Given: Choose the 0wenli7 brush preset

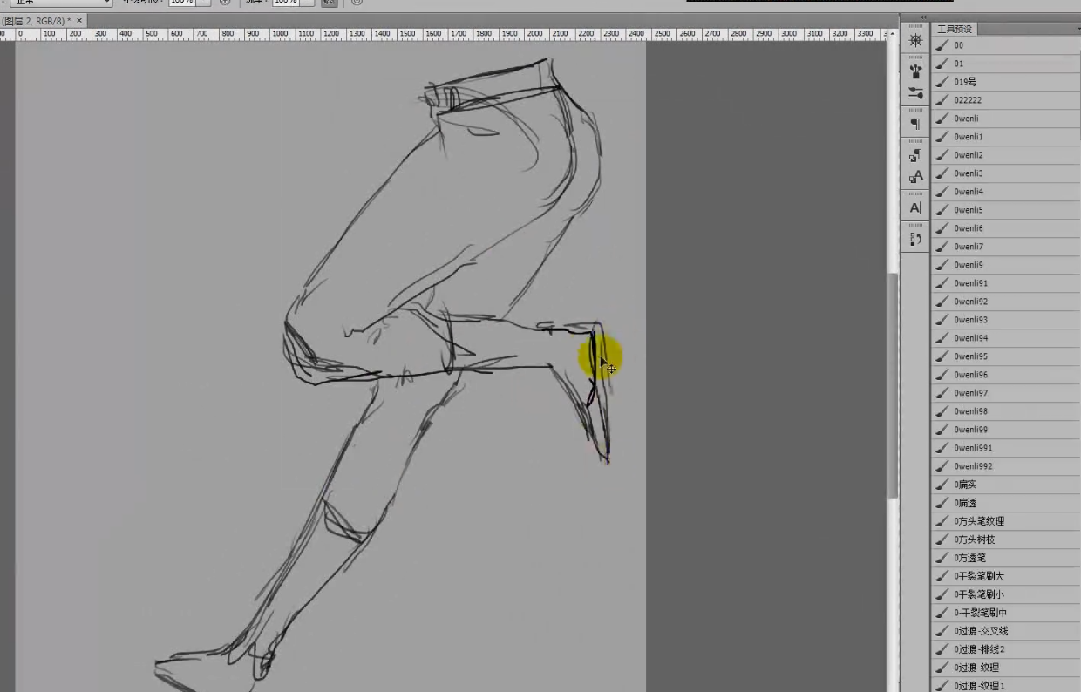Looking at the screenshot, I should (x=1005, y=247).
